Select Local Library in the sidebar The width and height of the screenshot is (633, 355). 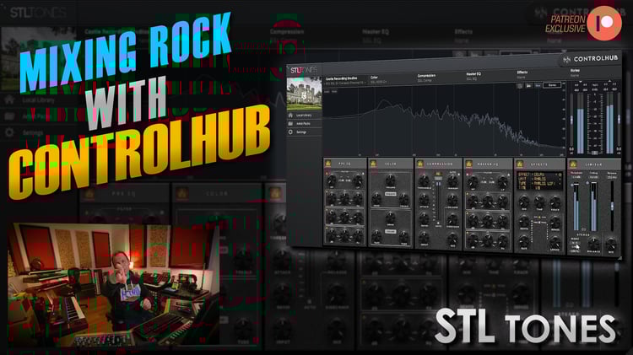pyautogui.click(x=304, y=116)
